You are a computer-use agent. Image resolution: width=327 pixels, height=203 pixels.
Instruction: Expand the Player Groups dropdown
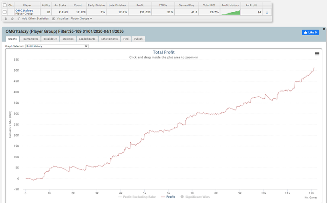[x=81, y=19]
